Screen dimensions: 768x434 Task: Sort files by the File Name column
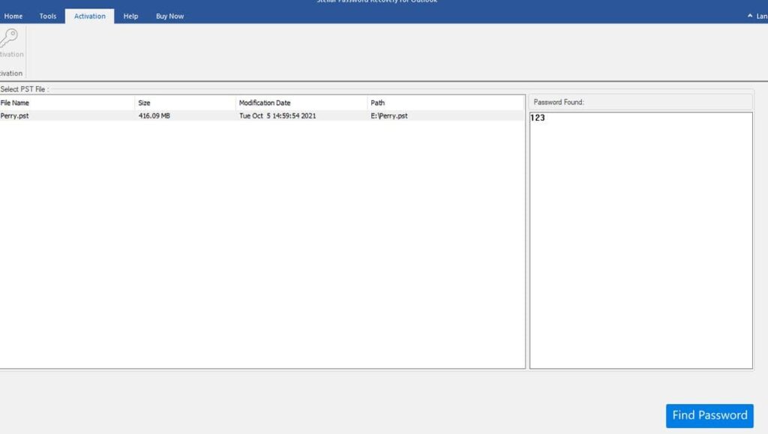pos(16,103)
